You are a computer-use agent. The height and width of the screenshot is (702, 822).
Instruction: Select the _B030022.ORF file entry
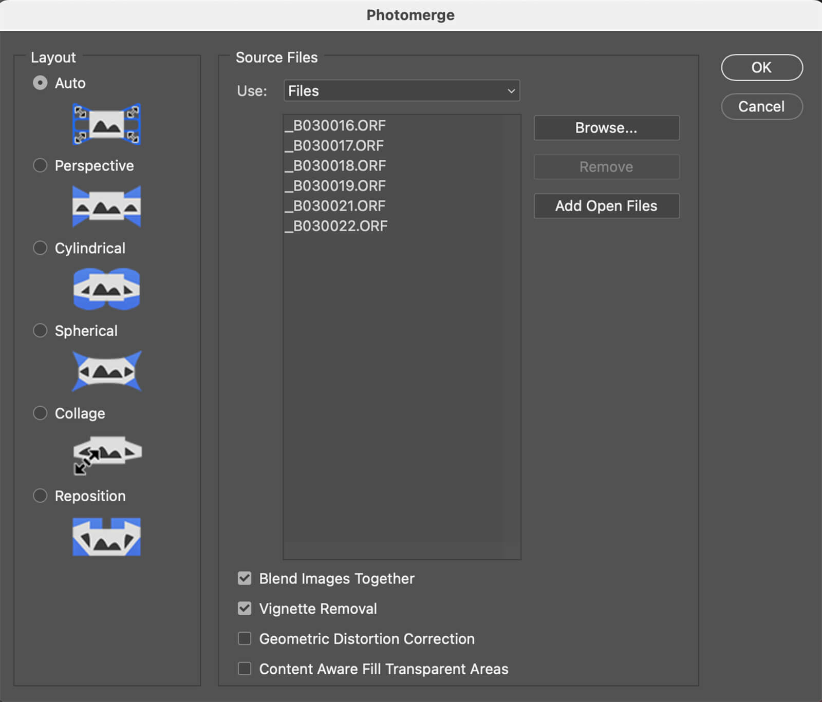(x=337, y=226)
